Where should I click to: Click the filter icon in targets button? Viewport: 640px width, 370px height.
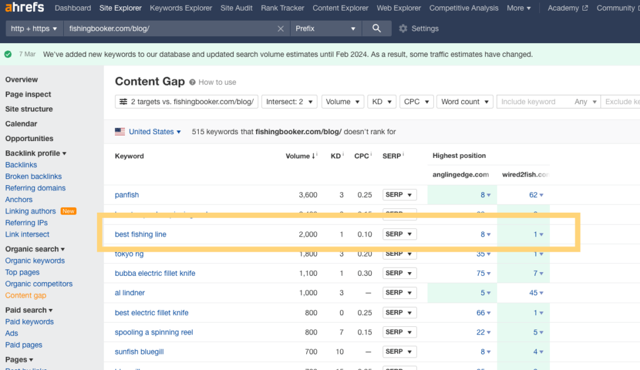point(124,102)
